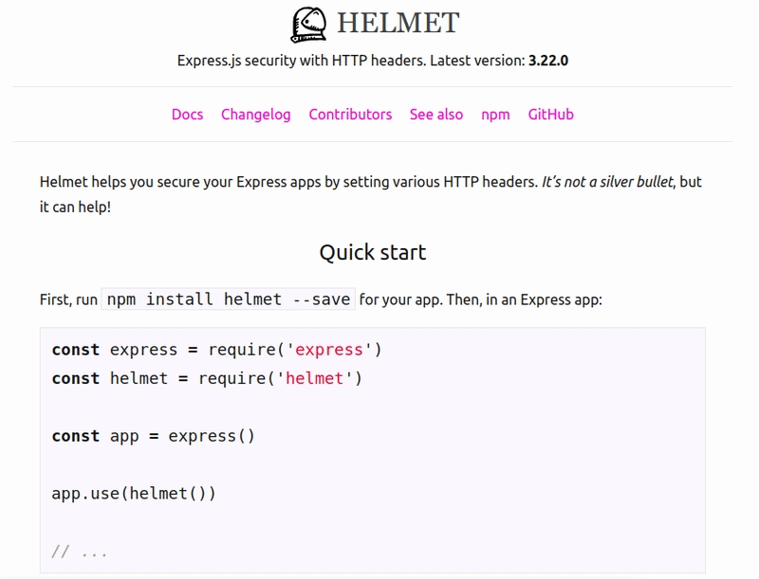Visit the GitHub link
Screen dimensions: 759x579
(551, 115)
